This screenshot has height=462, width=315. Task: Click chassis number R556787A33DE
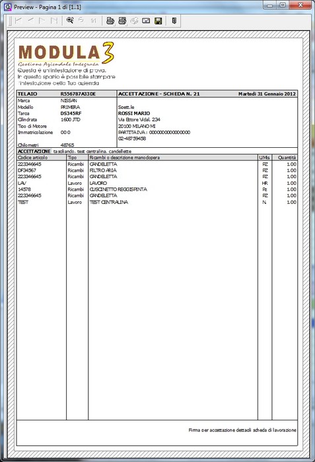tap(78, 94)
